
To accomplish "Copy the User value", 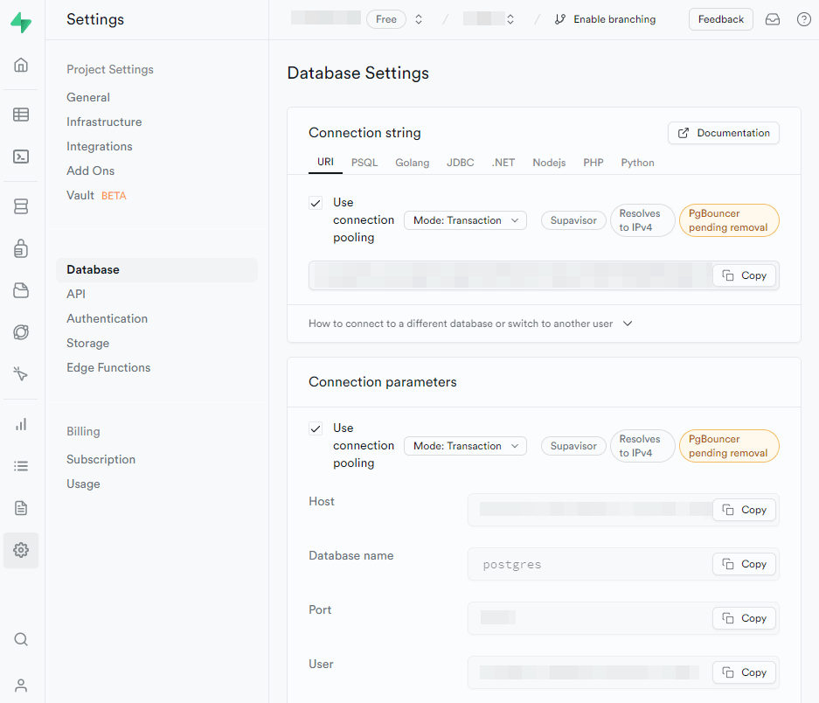I will click(x=744, y=672).
